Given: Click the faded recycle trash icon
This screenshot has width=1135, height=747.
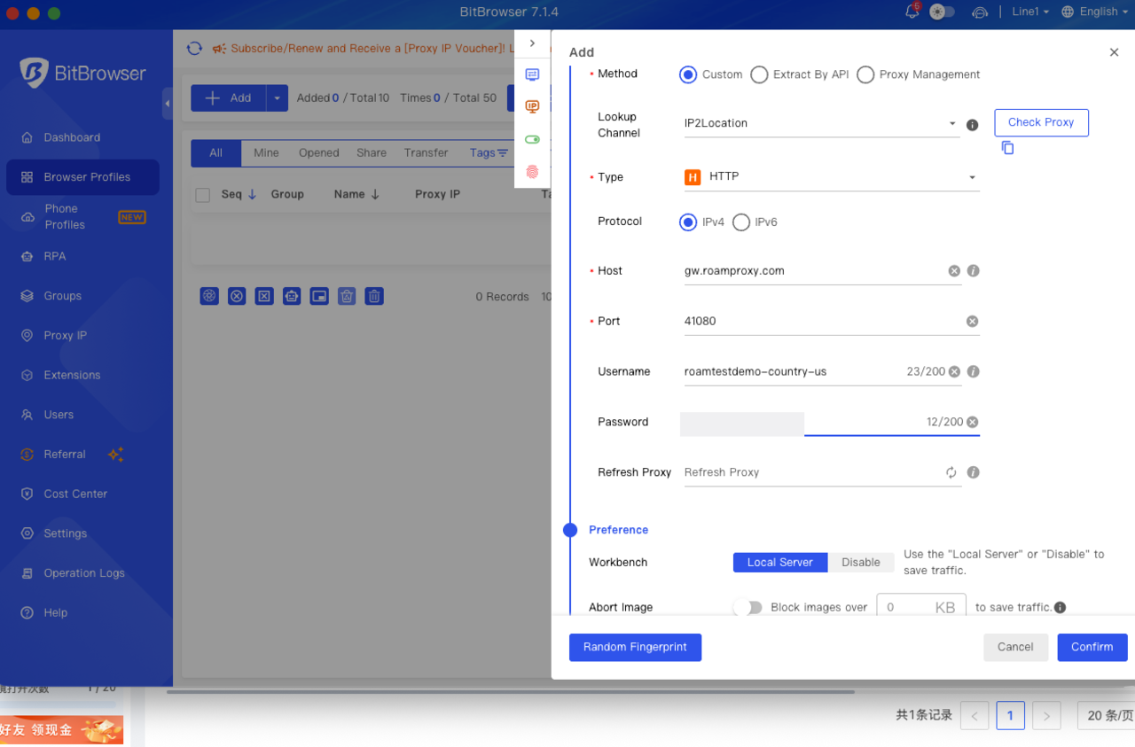Looking at the screenshot, I should [x=347, y=297].
